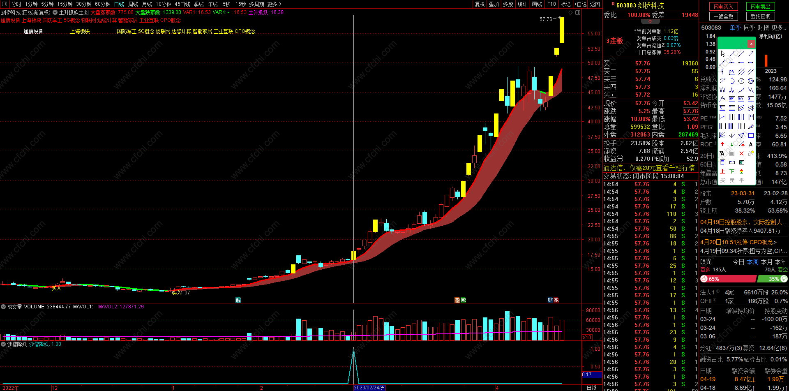789x391 pixels.
Task: Pick the arrow line drawing tool
Action: [x=751, y=54]
